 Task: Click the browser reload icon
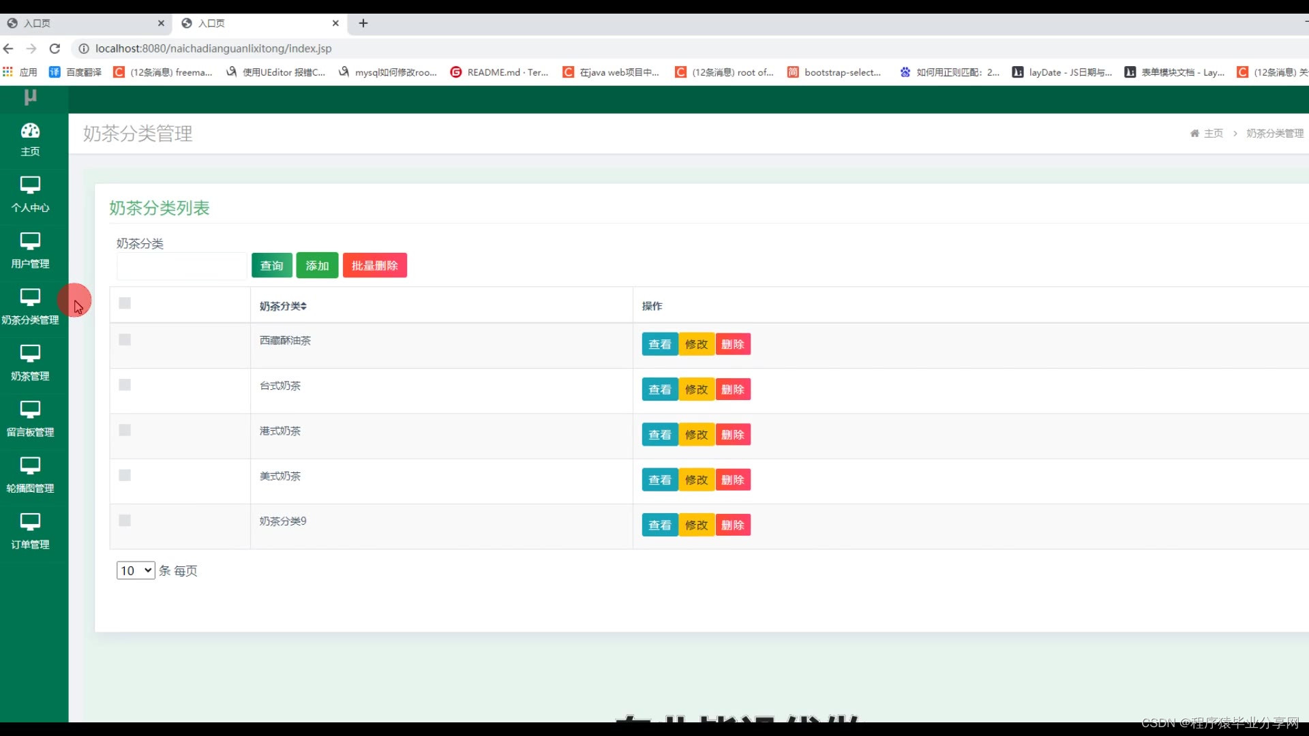tap(55, 48)
